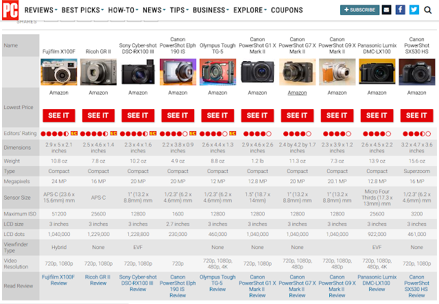The height and width of the screenshot is (304, 439).
Task: Expand the Explore menu
Action: 250,10
